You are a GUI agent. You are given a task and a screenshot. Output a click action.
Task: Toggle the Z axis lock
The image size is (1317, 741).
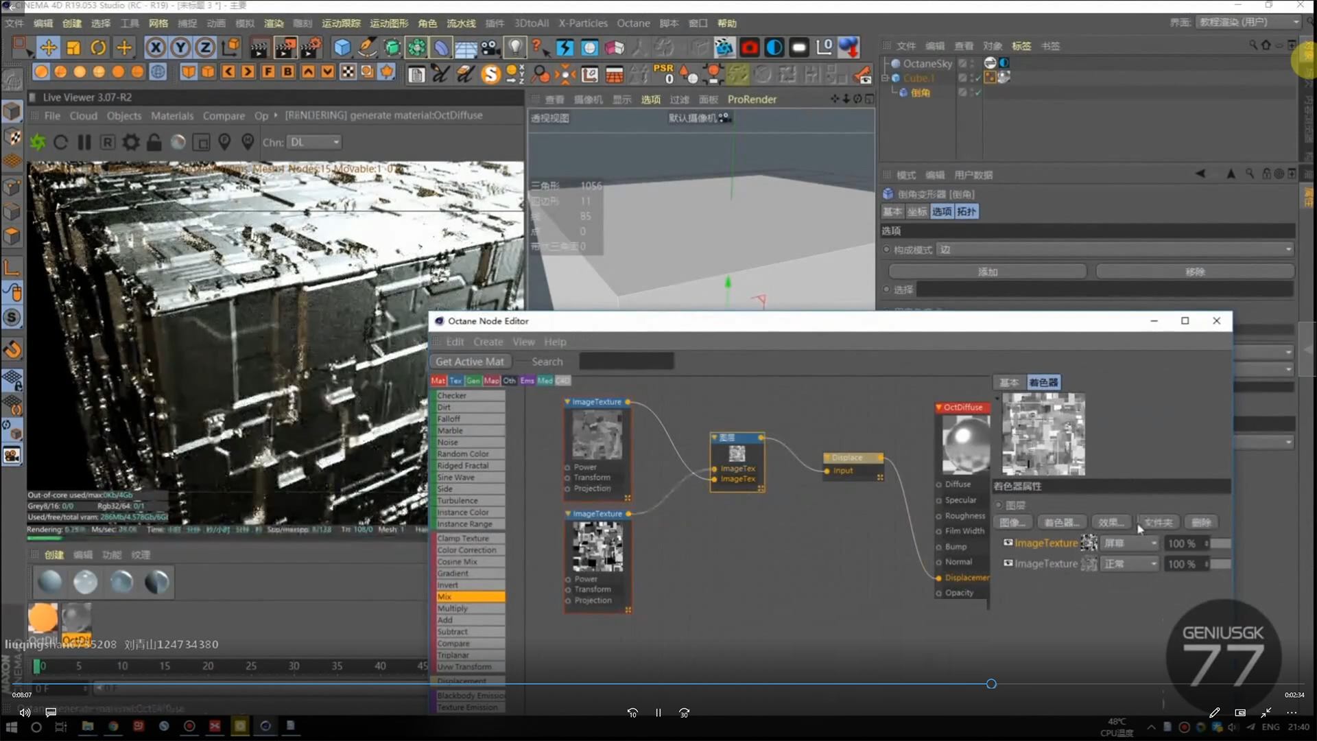tap(205, 47)
